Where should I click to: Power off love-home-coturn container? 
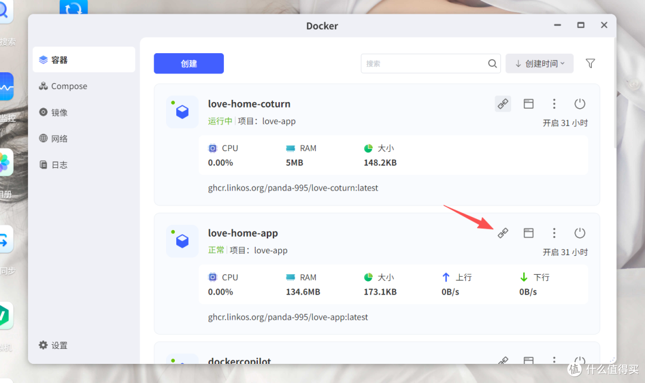pyautogui.click(x=579, y=104)
